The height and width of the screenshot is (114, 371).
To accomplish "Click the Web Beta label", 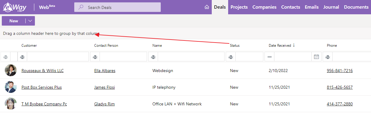I will coord(47,7).
